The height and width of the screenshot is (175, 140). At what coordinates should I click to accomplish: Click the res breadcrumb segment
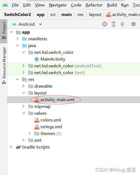coord(80,15)
